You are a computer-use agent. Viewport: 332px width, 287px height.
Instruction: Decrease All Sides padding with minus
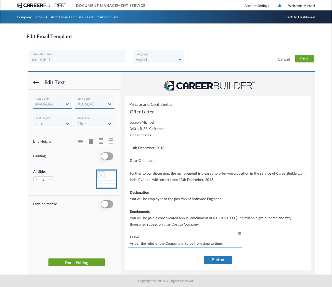point(50,179)
